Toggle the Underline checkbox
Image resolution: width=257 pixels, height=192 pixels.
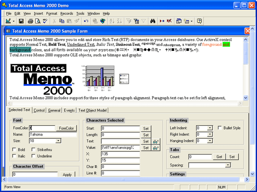pyautogui.click(x=33, y=156)
